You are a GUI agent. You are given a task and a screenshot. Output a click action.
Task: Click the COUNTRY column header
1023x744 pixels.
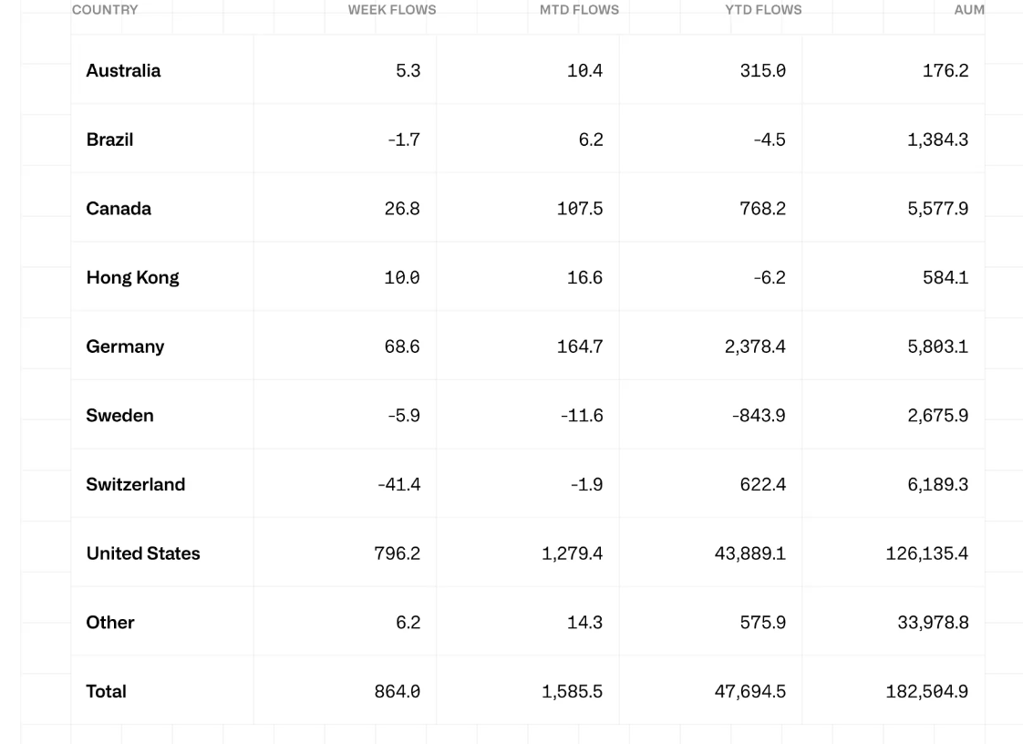click(x=105, y=10)
